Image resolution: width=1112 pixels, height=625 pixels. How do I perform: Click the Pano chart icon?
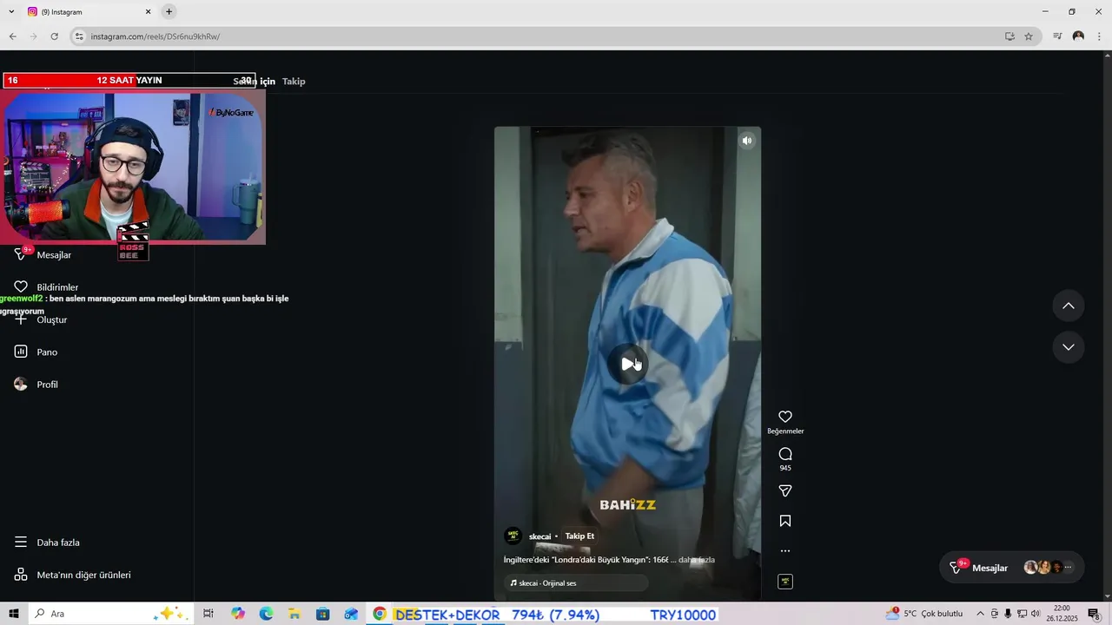point(21,352)
